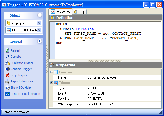Click the text new.CONTACT_FIRST in editor
Image resolution: width=164 pixels, height=116 pixels.
tap(122, 34)
